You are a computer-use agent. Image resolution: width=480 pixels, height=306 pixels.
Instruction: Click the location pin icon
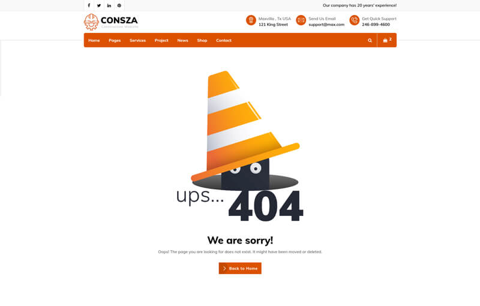[251, 20]
